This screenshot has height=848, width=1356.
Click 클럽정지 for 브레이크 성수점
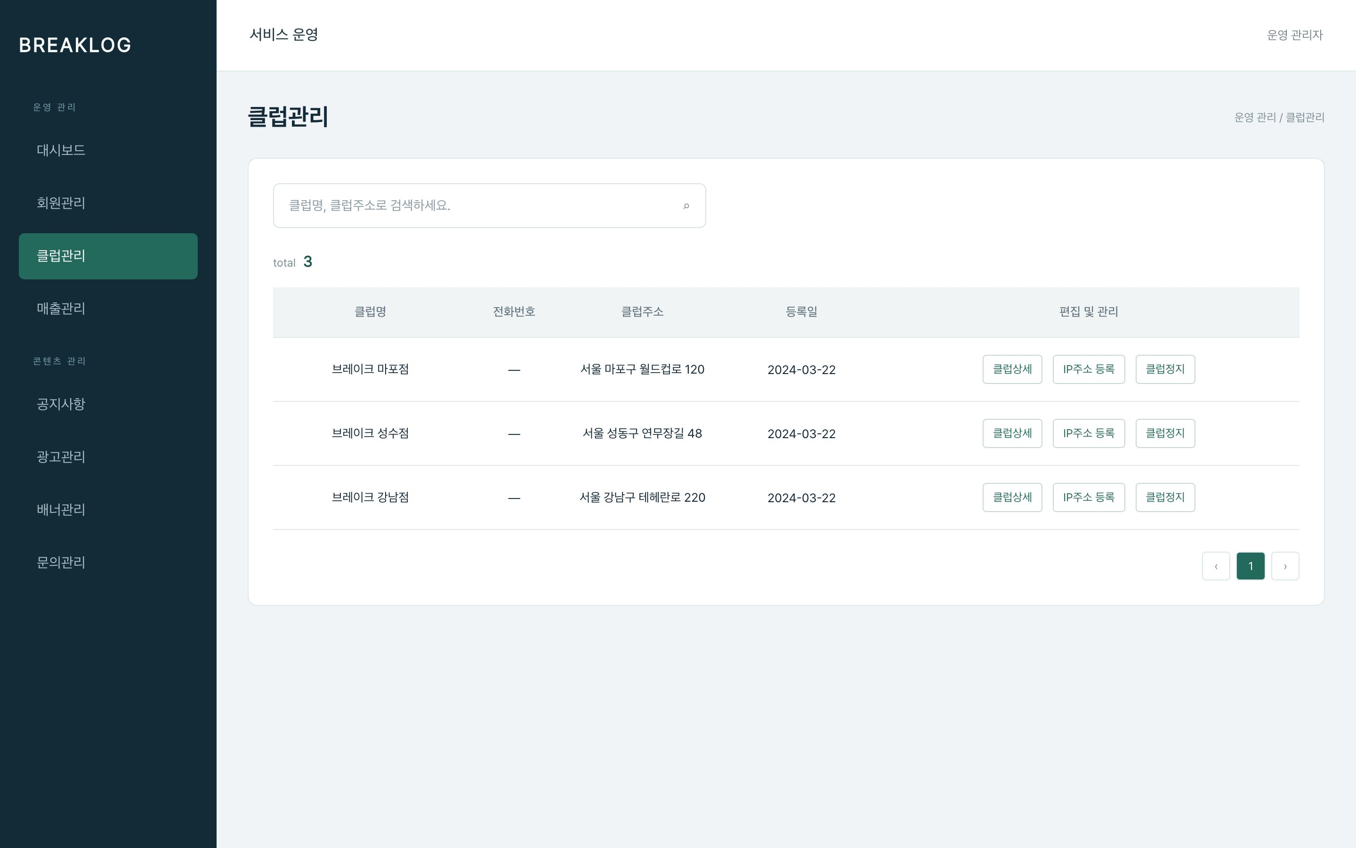pyautogui.click(x=1165, y=433)
